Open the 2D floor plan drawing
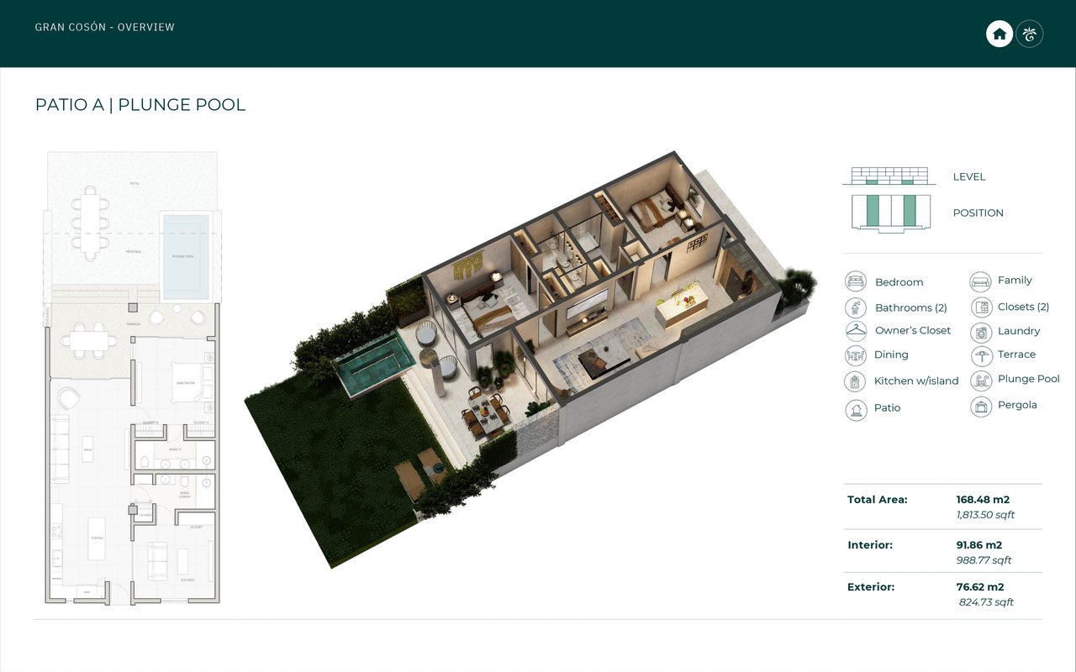The width and height of the screenshot is (1076, 672). coord(132,378)
